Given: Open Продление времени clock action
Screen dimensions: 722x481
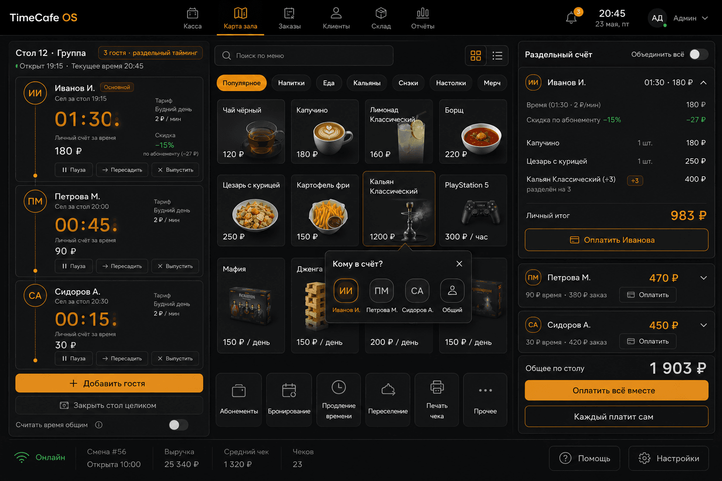Looking at the screenshot, I should point(339,400).
